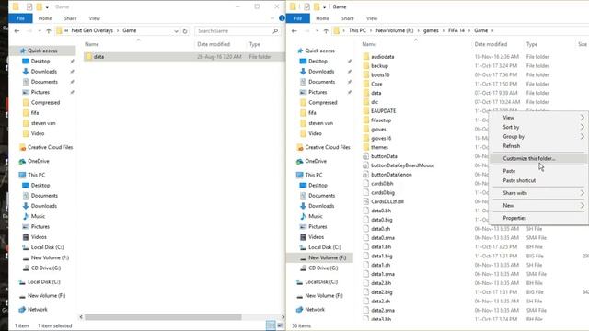Open gloves16 folder in right window
Image resolution: width=589 pixels, height=331 pixels.
click(x=381, y=138)
